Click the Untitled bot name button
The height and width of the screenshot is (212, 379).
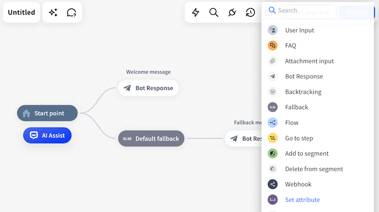21,12
